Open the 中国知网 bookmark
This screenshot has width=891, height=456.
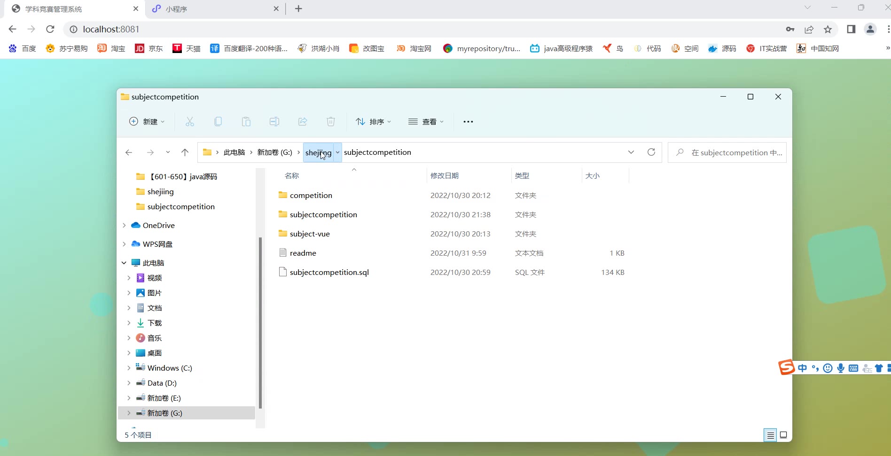(818, 48)
